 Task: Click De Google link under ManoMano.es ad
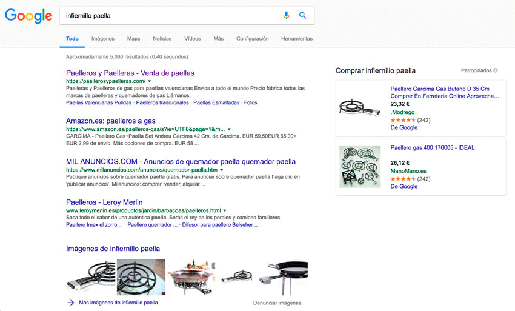click(x=404, y=186)
